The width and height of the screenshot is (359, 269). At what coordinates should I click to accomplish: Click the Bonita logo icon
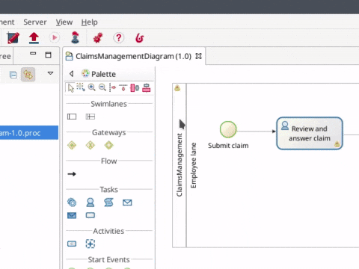click(140, 38)
